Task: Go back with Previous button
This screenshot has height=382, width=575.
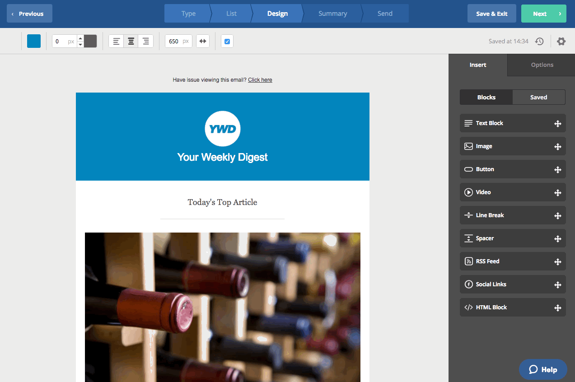Action: tap(29, 14)
